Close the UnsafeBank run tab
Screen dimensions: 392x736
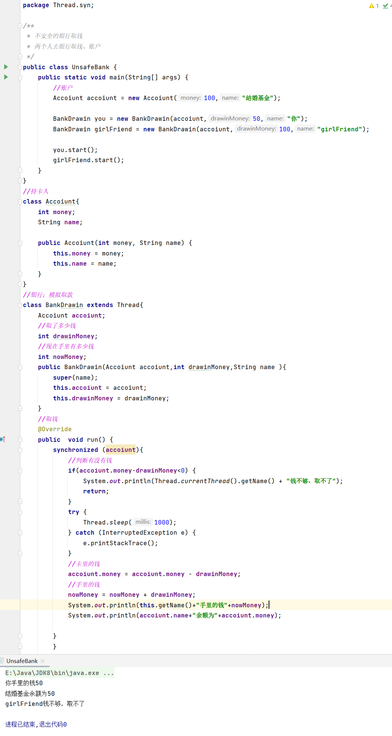point(43,661)
